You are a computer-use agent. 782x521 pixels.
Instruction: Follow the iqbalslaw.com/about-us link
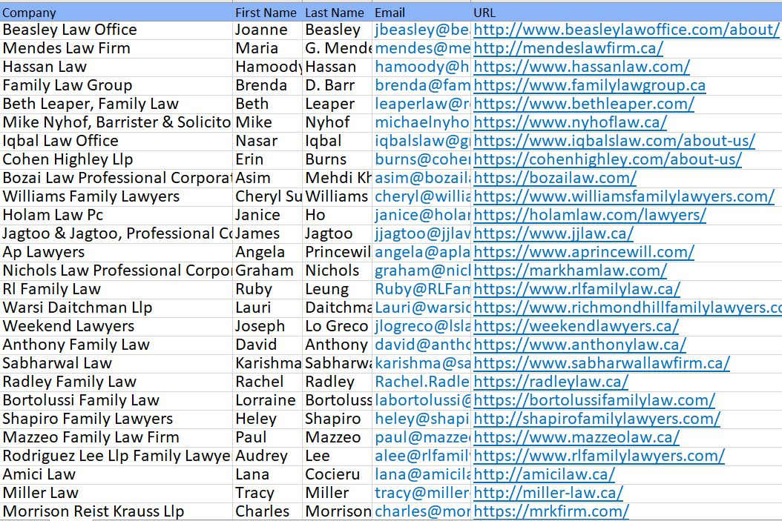(x=614, y=141)
